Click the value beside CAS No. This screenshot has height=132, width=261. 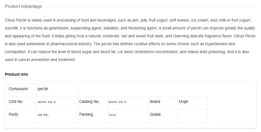[x=47, y=102]
